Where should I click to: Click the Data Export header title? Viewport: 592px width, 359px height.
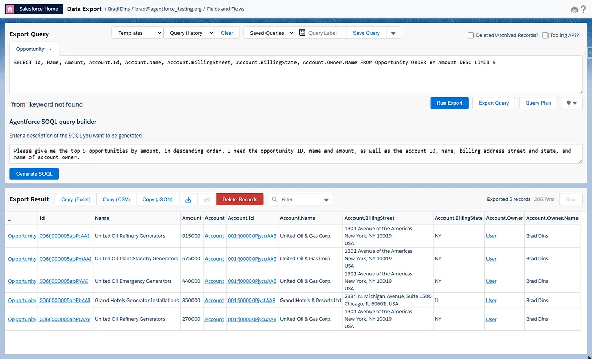[x=84, y=9]
